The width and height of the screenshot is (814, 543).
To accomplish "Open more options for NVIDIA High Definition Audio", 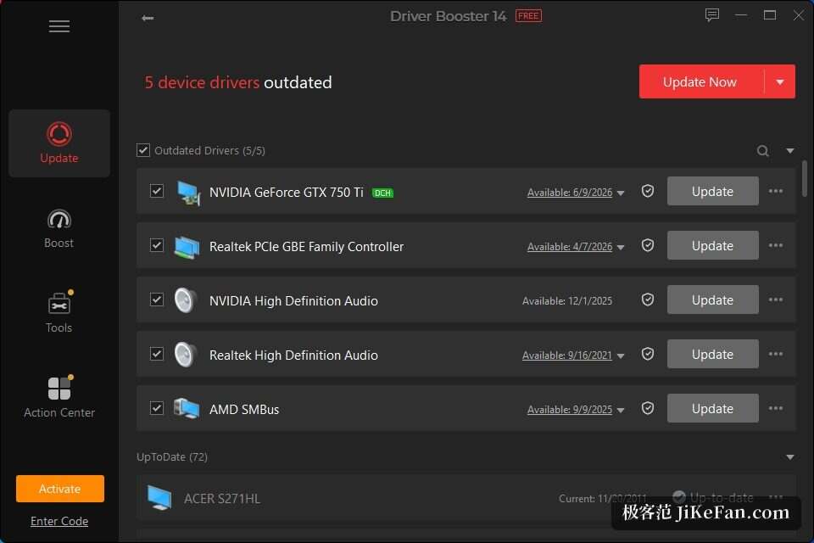I will 776,299.
